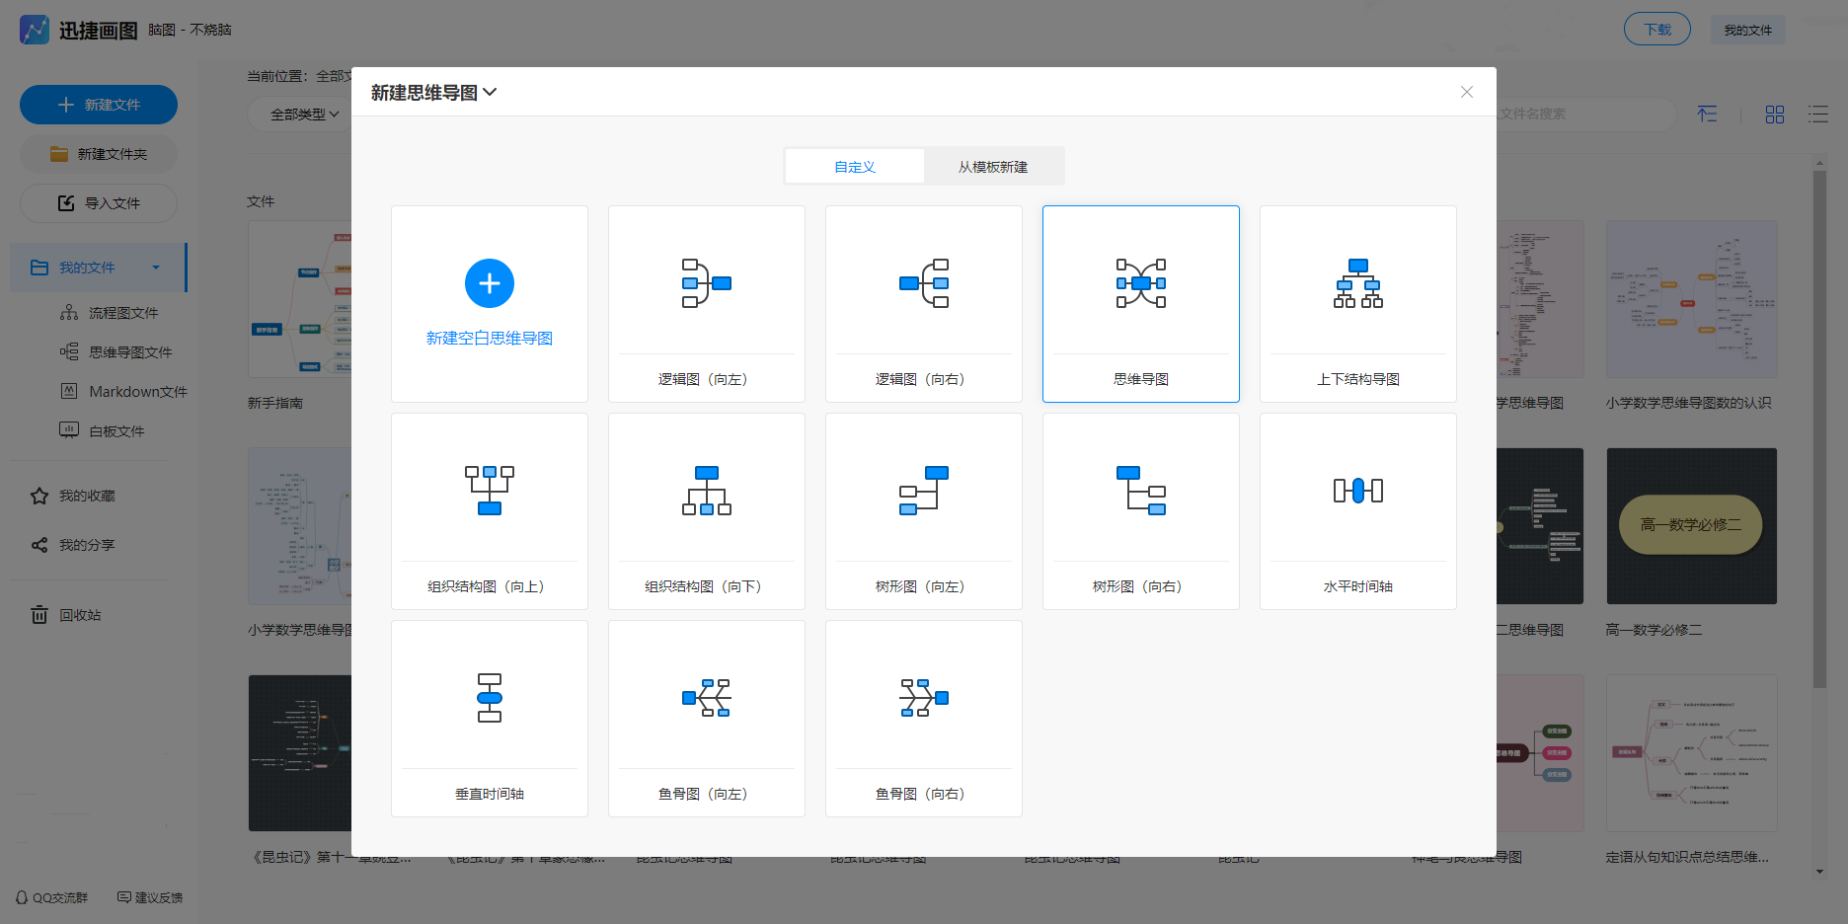The height and width of the screenshot is (924, 1848).
Task: Switch to the 从模板新建 tab
Action: [992, 167]
